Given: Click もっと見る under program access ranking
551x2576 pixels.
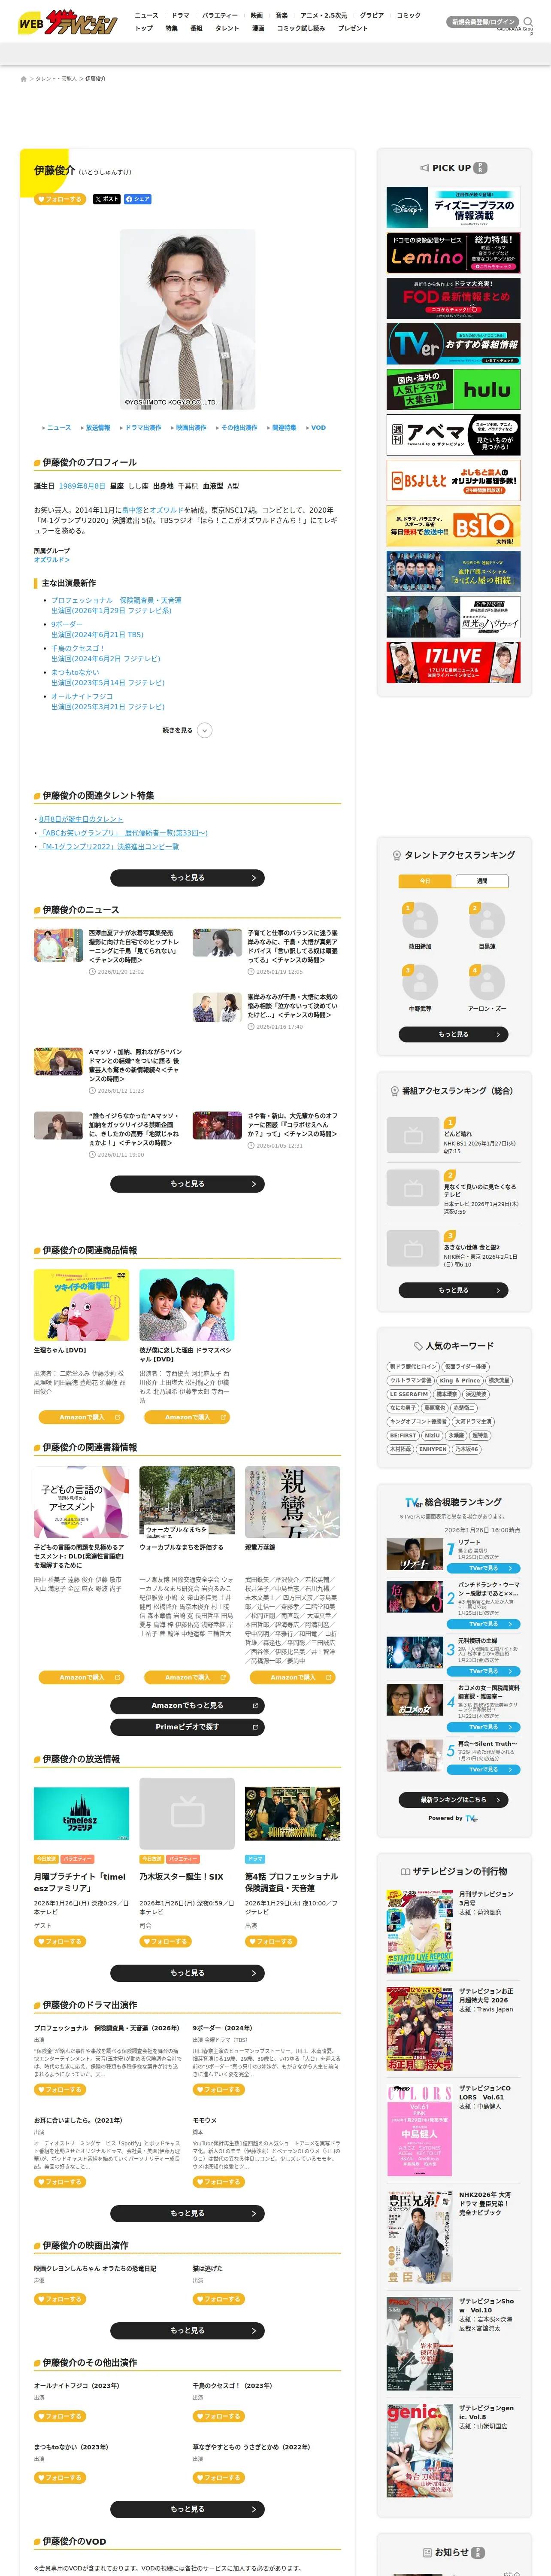Looking at the screenshot, I should [453, 1290].
